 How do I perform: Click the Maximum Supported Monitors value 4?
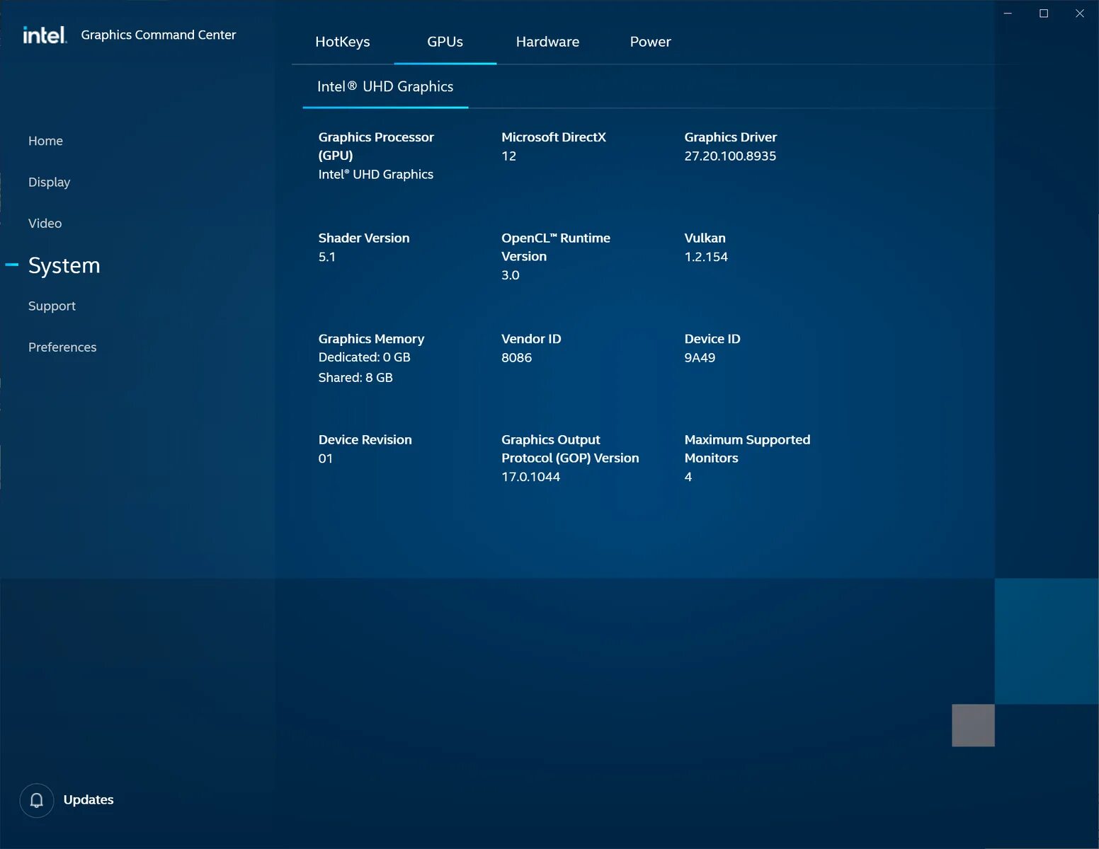(688, 477)
